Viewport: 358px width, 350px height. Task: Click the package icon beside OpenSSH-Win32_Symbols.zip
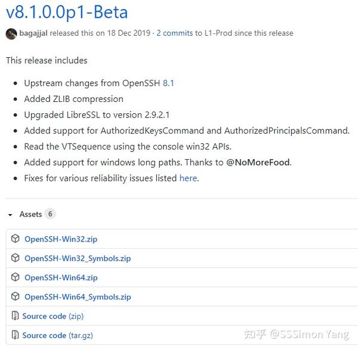(16, 258)
